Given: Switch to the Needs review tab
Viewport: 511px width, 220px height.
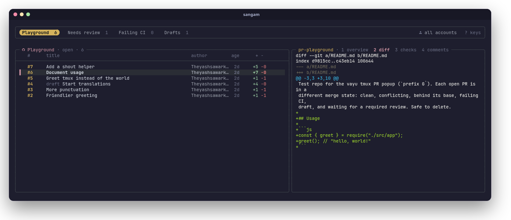Looking at the screenshot, I should [x=88, y=33].
